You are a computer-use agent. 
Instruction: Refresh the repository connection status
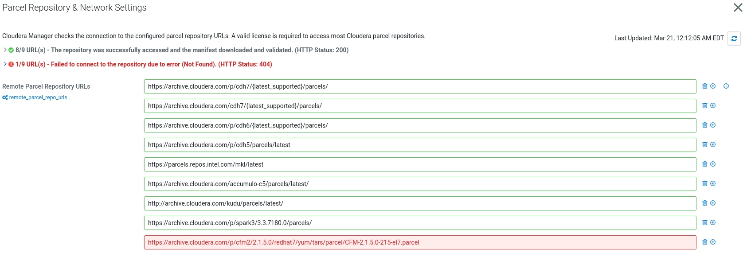click(734, 39)
